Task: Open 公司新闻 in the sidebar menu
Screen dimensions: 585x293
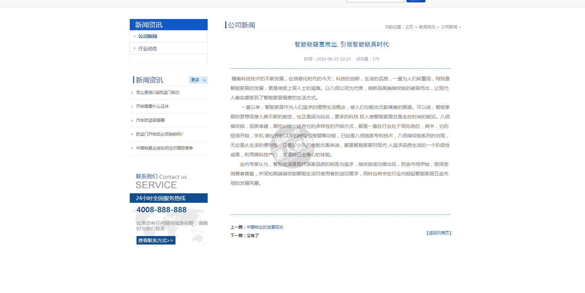Action: click(x=148, y=36)
